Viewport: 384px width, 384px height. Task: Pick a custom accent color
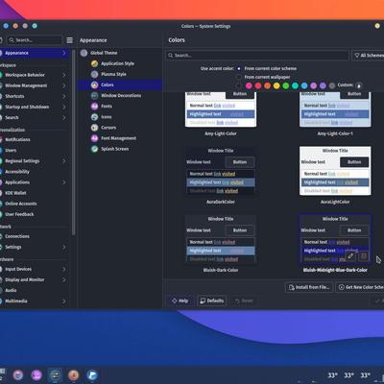pyautogui.click(x=359, y=85)
